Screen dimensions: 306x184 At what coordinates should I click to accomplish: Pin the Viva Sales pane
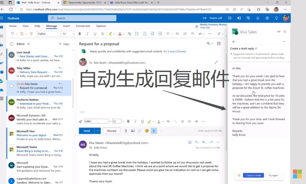[x=279, y=32]
